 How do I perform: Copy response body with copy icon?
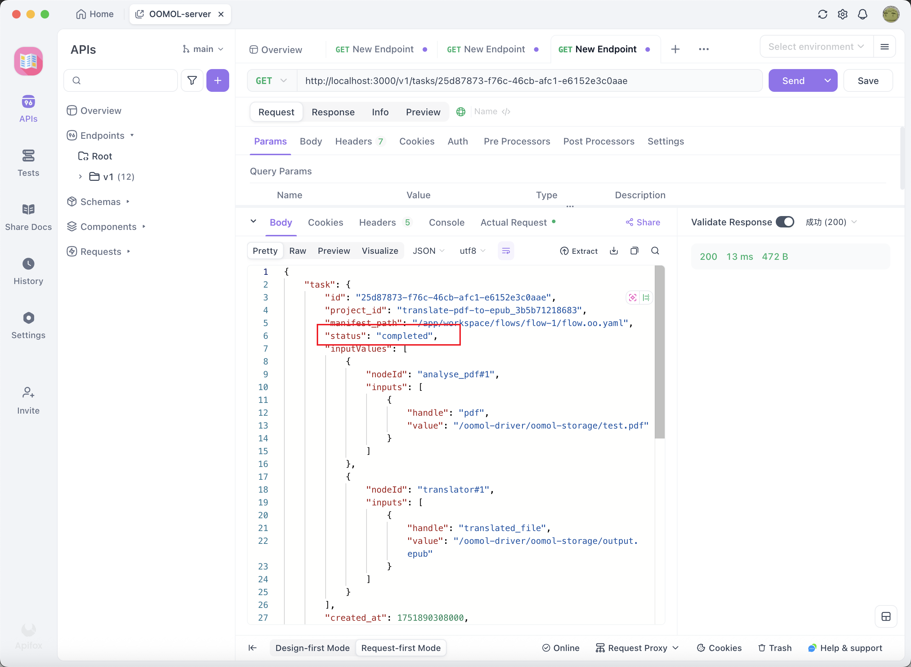coord(634,251)
